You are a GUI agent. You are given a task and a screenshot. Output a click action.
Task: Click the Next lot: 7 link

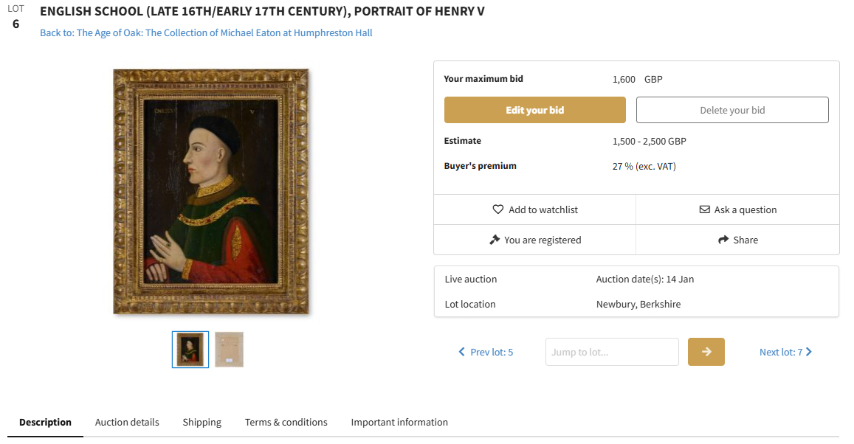pos(780,352)
